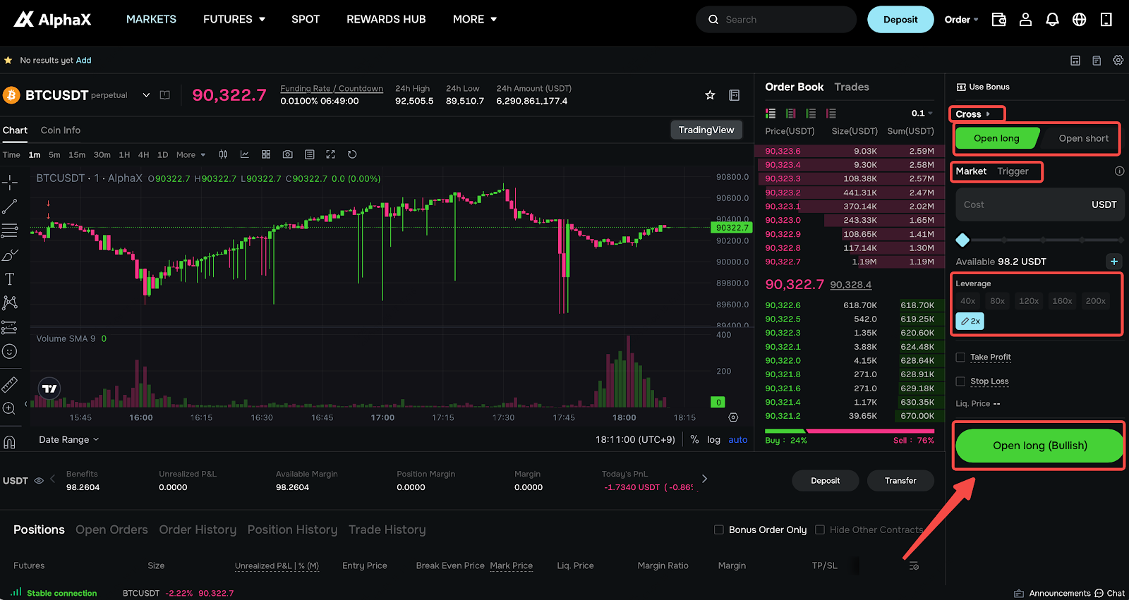Enable the Take Profit checkbox
Viewport: 1129px width, 600px height.
960,357
